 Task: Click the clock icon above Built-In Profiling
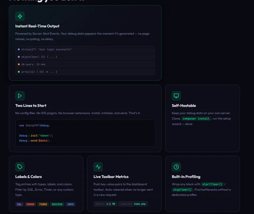point(176,167)
